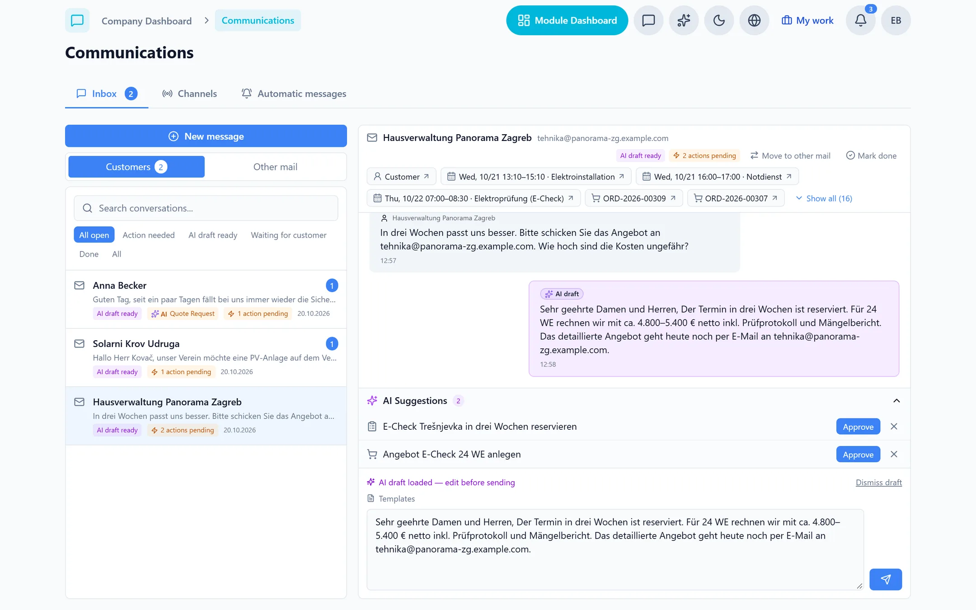Filter by All open conversations
This screenshot has height=610, width=976.
tap(94, 235)
